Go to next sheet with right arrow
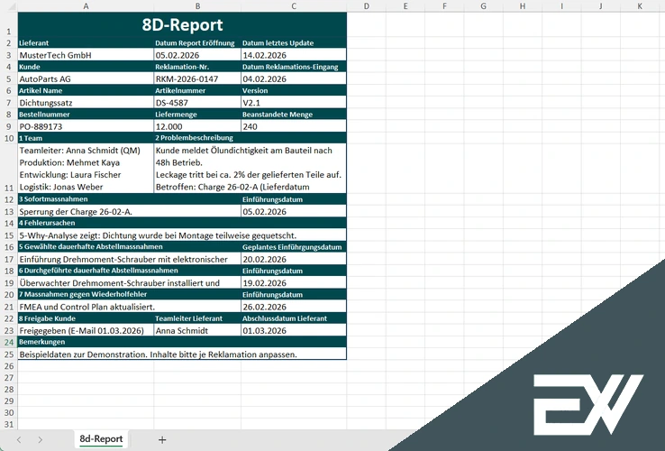Screen dimensions: 665x451 pos(40,439)
